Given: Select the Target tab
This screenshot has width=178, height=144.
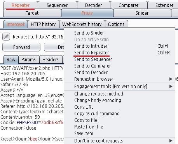Looking at the screenshot, I should click(x=32, y=13).
